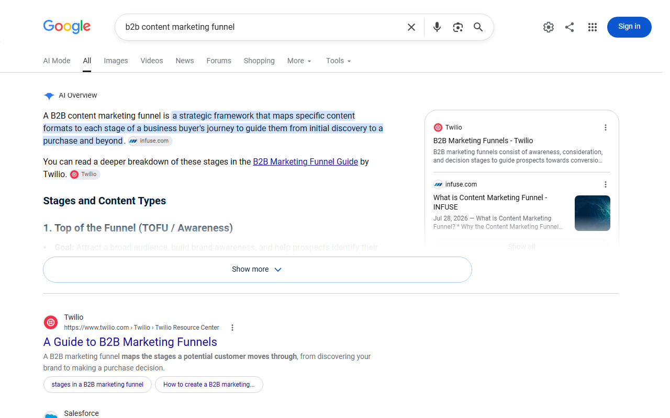Click infuse.com favicon in sources card
This screenshot has height=418, width=670.
(x=438, y=184)
